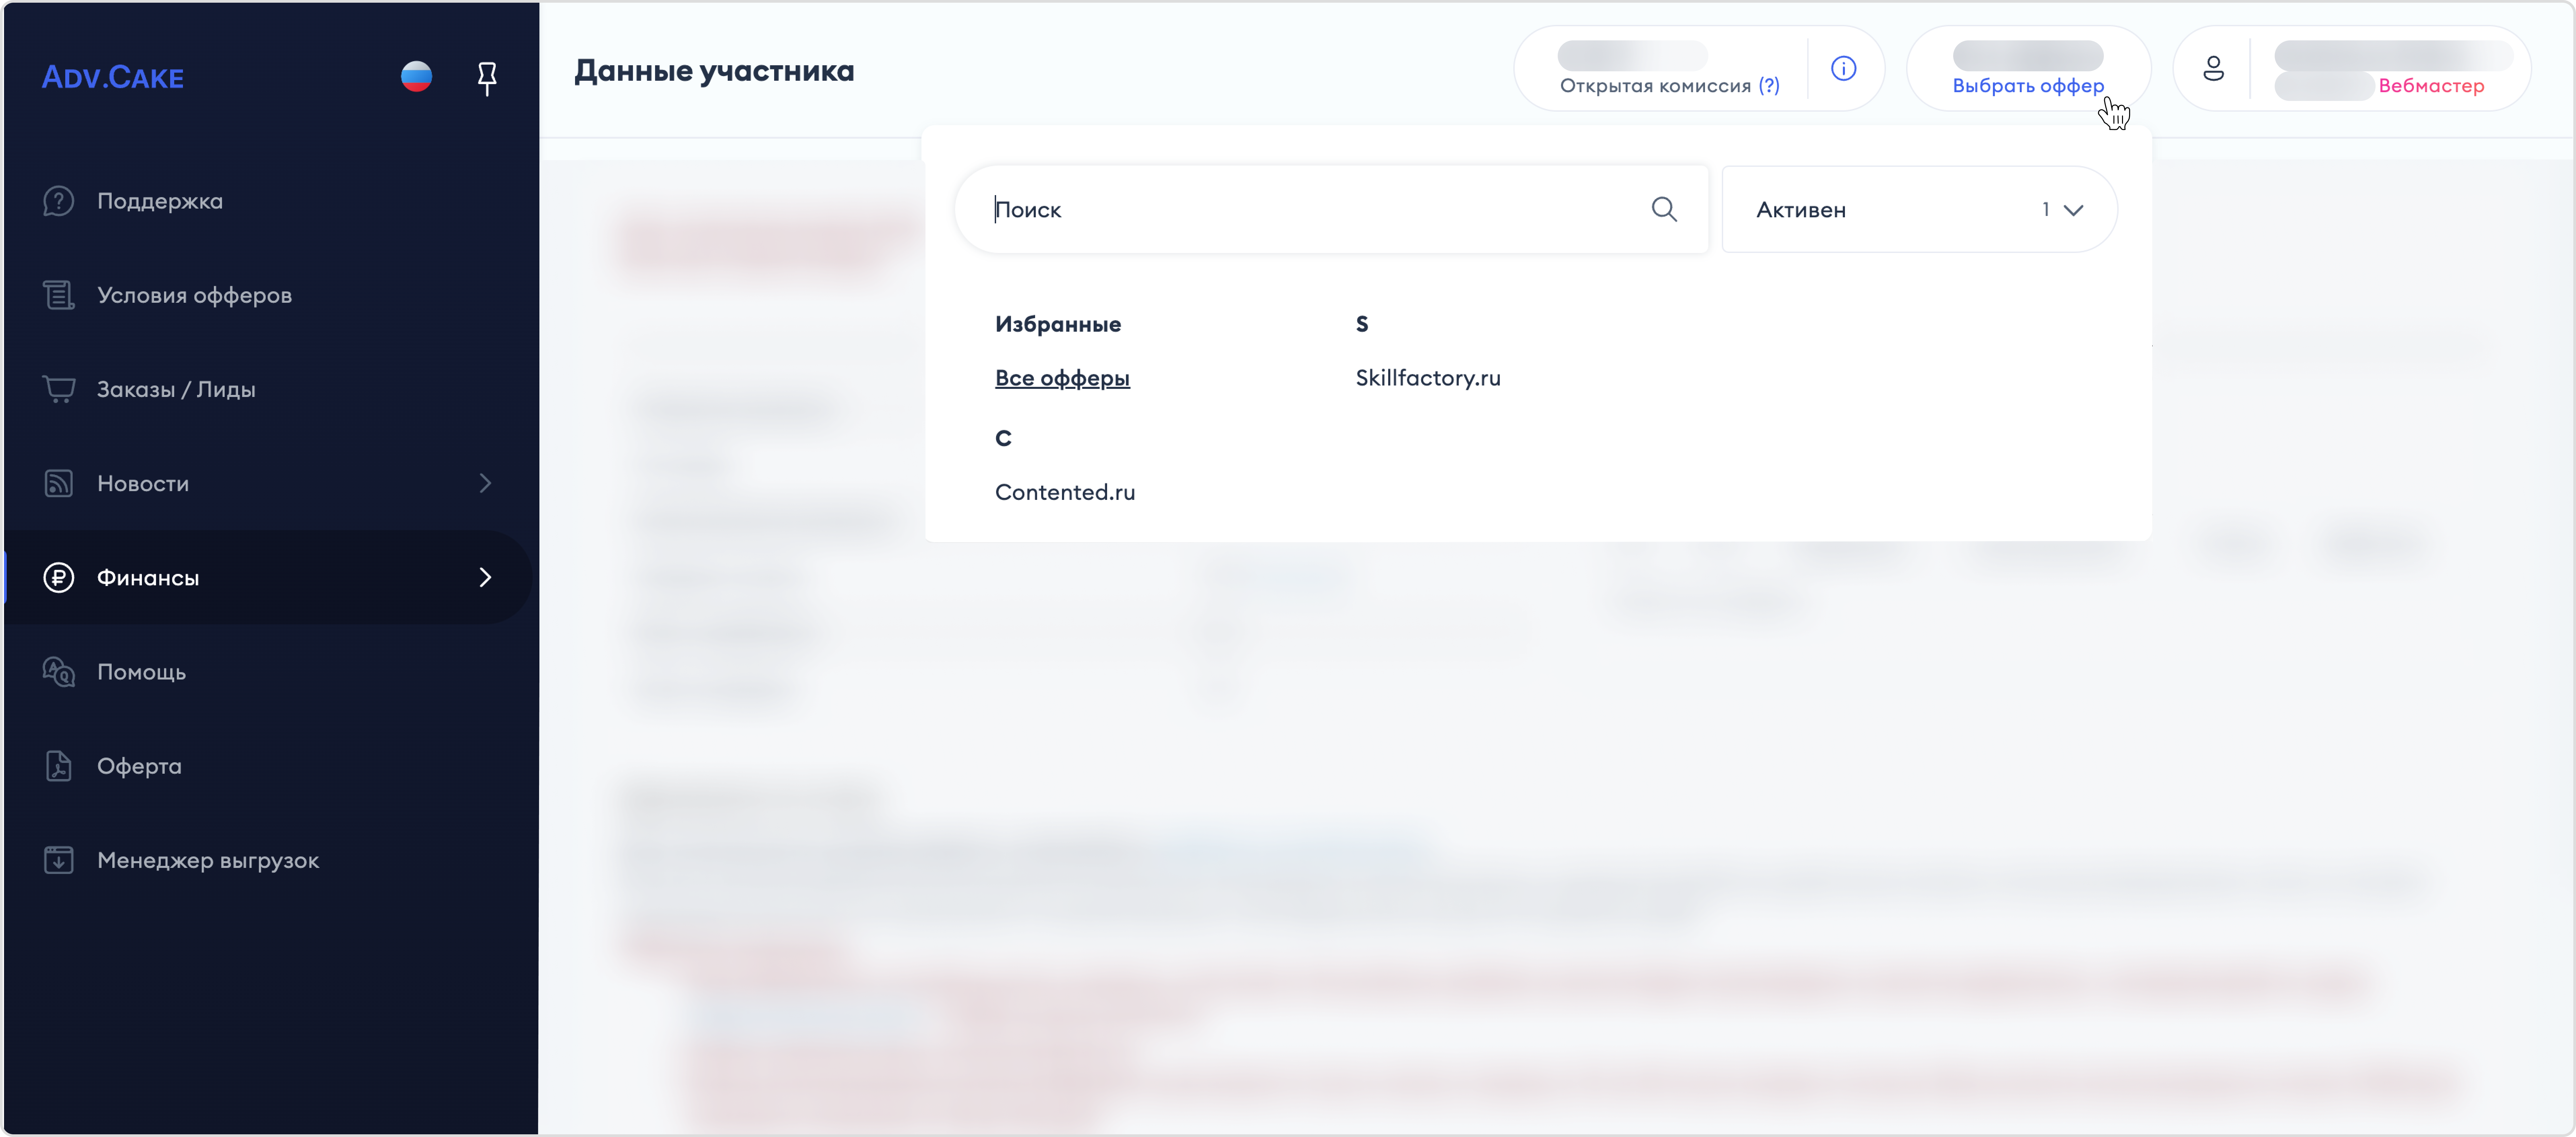
Task: Click the shopping cart orders icon
Action: pyautogui.click(x=59, y=389)
